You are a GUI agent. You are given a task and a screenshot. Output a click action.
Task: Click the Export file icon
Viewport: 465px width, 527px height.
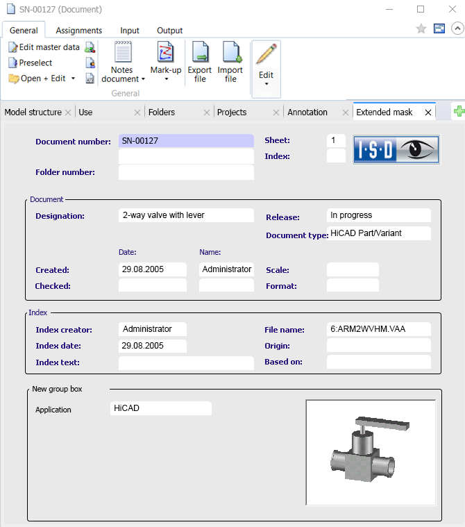click(x=201, y=52)
